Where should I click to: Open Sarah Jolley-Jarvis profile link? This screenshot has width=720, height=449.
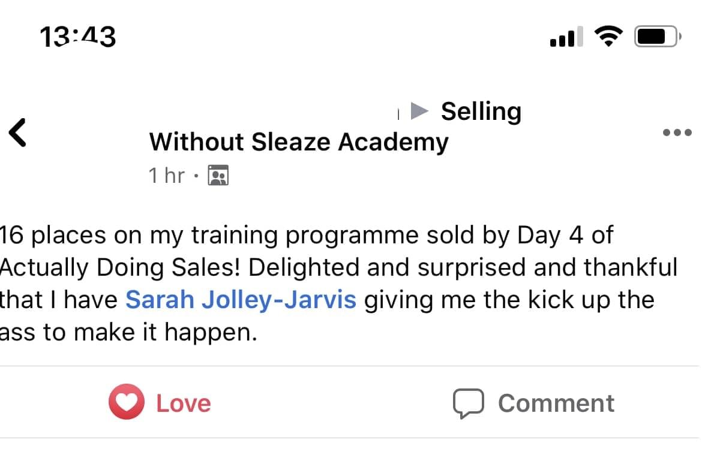click(x=241, y=299)
